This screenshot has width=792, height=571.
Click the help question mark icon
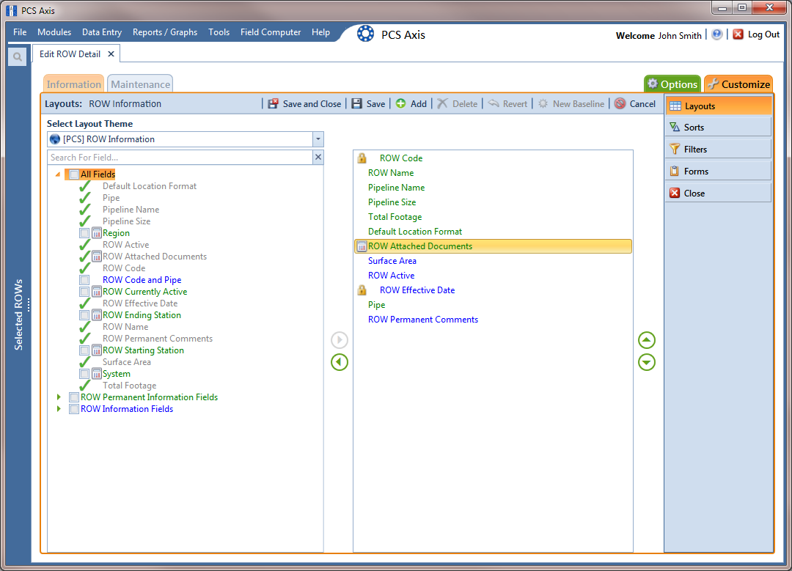coord(716,34)
